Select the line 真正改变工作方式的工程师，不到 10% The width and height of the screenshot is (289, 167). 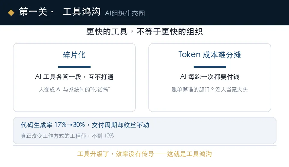(x=67, y=136)
